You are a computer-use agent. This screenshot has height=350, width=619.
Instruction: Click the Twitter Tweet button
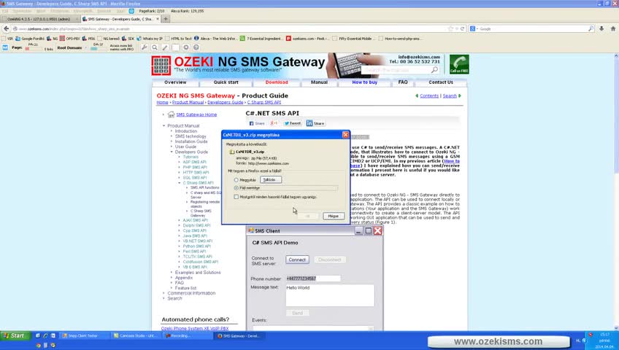coord(293,123)
